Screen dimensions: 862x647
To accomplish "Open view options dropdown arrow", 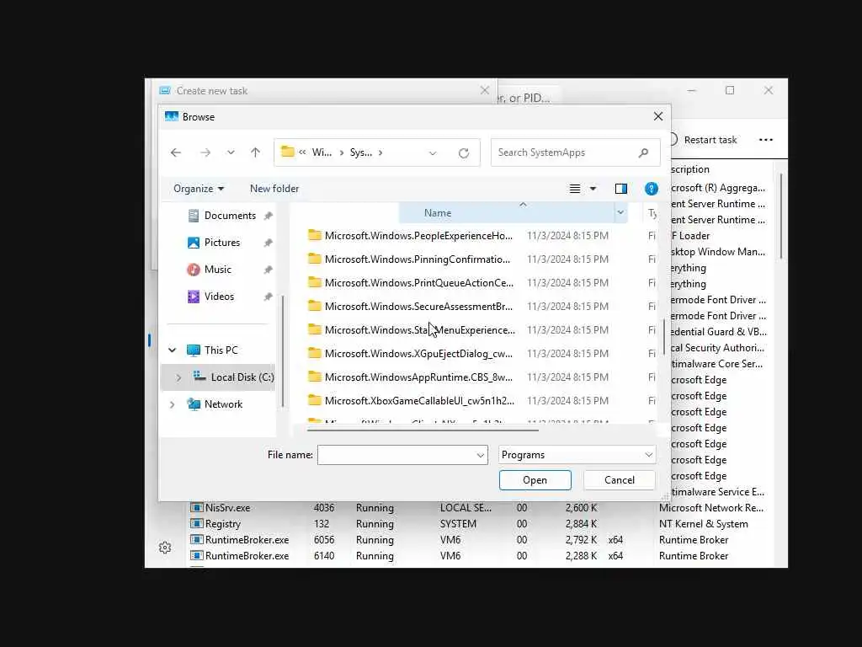I will [593, 189].
